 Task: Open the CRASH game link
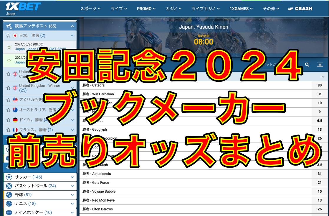click(300, 9)
